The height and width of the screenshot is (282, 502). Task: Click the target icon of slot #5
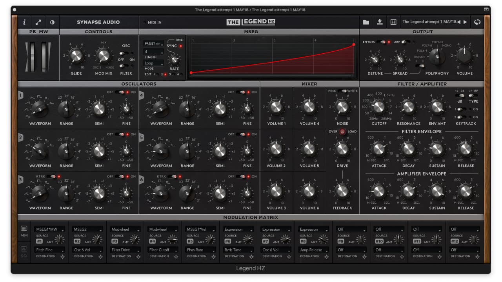[x=213, y=257]
